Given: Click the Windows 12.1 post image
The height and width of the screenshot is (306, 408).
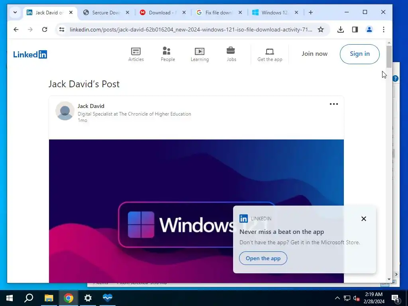Looking at the screenshot, I should 196,211.
